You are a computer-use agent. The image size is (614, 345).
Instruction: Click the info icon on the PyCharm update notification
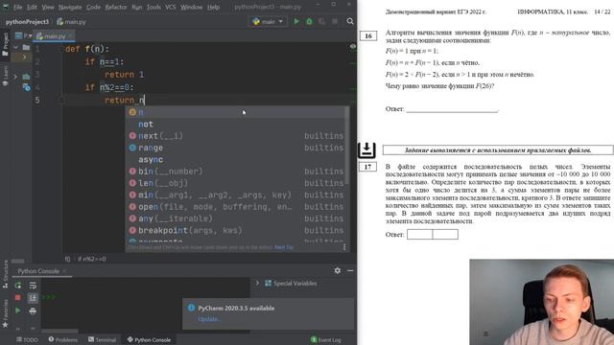(191, 308)
